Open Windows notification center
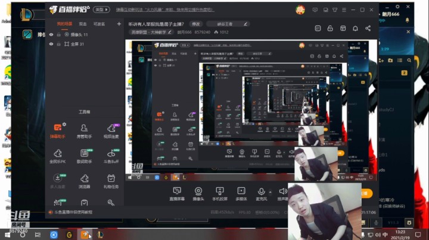Screen dimensions: 429x240 418,235
